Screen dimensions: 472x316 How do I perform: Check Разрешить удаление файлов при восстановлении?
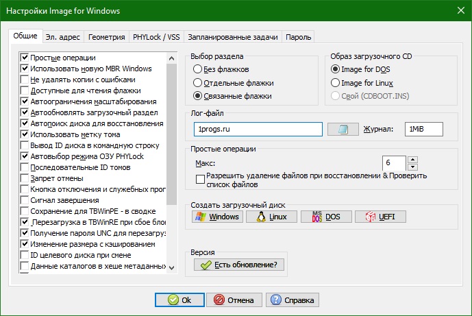(x=200, y=179)
